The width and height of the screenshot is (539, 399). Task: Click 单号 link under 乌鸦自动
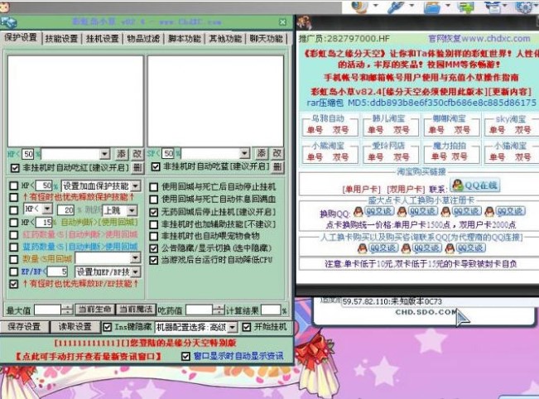coord(315,130)
